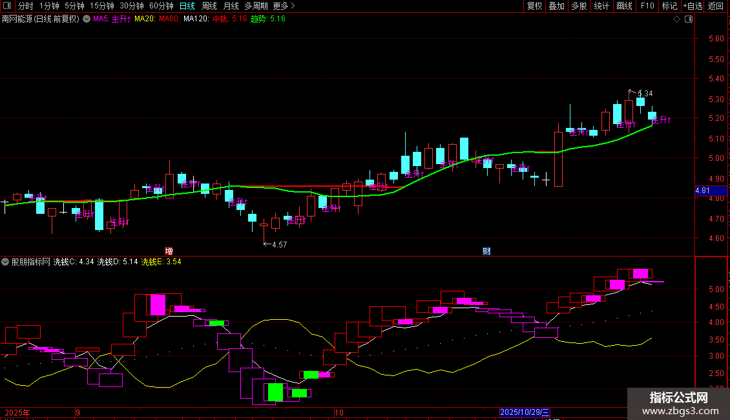Open 多股 multi-stock view
Image resolution: width=730 pixels, height=420 pixels.
pos(579,6)
